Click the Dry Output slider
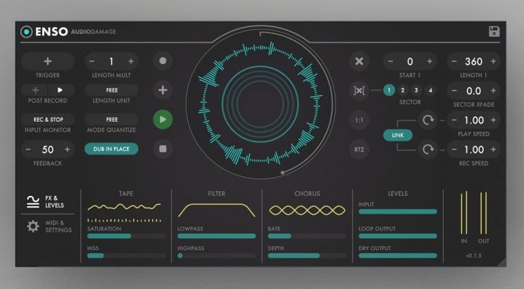Image resolution: width=524 pixels, height=289 pixels. [397, 256]
